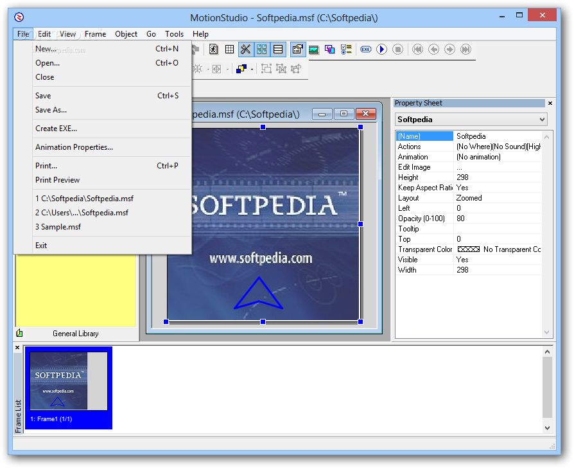Click the group objects toolbar icon
The height and width of the screenshot is (468, 574).
266,69
